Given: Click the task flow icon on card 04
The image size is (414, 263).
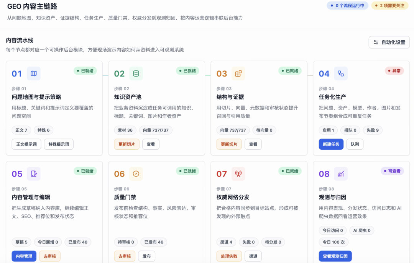Looking at the screenshot, I should tap(341, 74).
